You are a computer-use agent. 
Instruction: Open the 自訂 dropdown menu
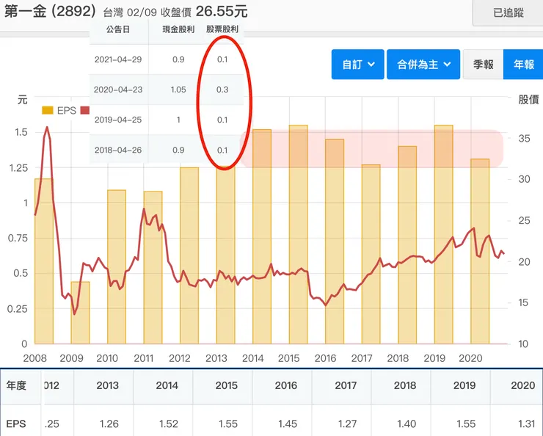pos(358,65)
